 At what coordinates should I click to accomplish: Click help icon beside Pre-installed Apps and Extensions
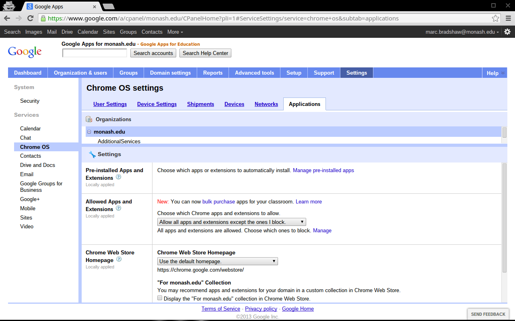(x=118, y=177)
